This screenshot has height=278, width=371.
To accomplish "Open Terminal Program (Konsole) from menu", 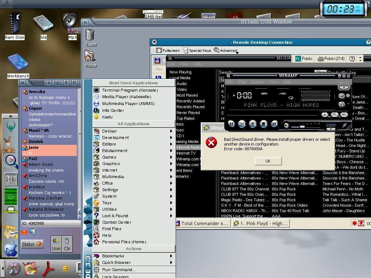I will pyautogui.click(x=134, y=90).
